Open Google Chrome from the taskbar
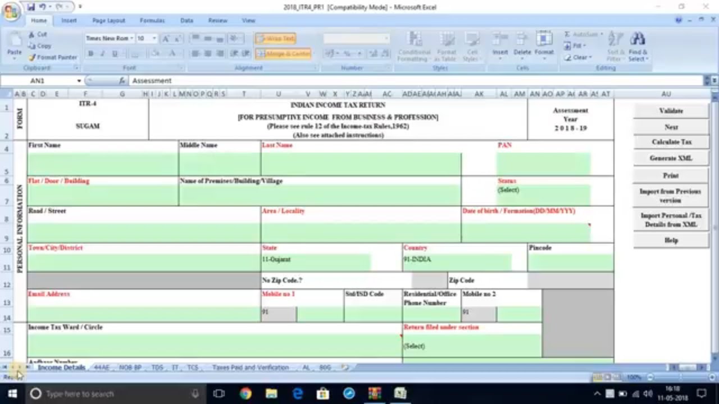The image size is (719, 404). 245,394
